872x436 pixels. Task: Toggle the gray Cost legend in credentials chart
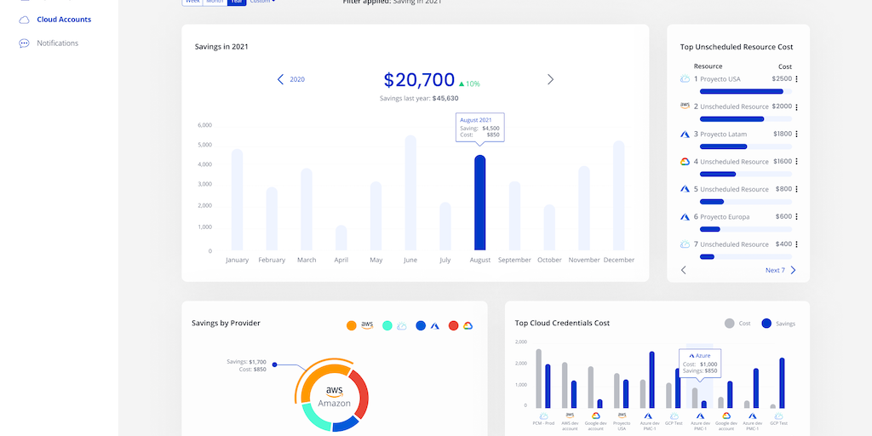click(729, 324)
